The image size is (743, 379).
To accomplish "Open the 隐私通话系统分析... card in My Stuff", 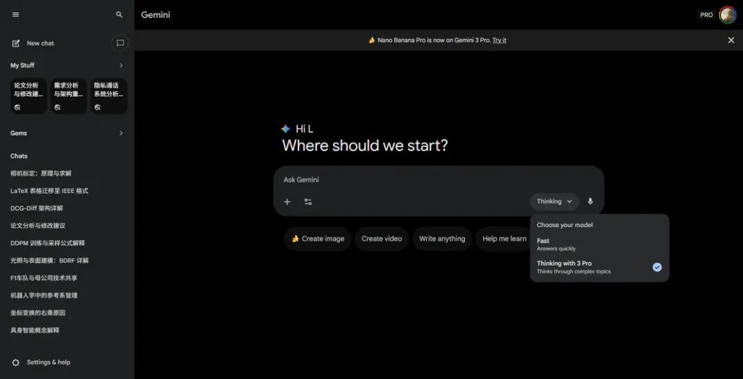I will coord(109,96).
